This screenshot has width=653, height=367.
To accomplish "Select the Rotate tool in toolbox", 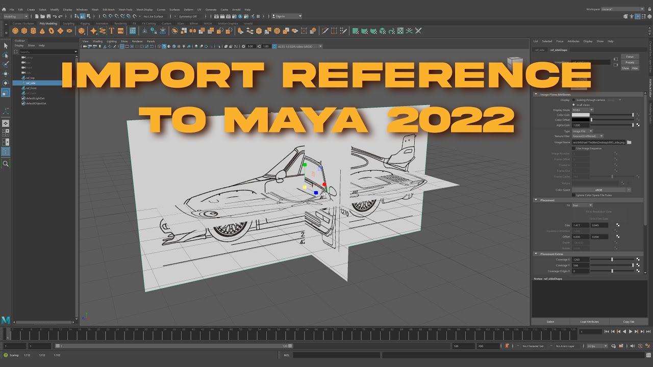I will pyautogui.click(x=6, y=83).
